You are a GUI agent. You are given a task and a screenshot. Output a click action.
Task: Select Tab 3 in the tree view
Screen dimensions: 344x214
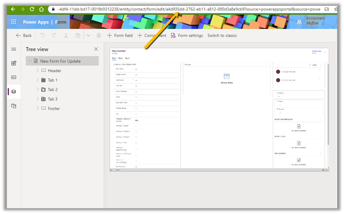(52, 99)
